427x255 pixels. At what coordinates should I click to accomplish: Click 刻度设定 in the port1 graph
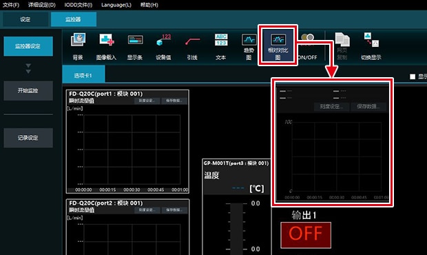click(147, 101)
